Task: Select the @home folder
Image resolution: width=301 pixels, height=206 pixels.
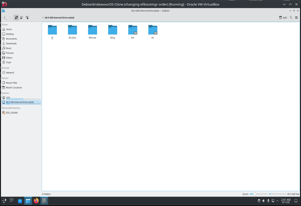Action: 92,32
